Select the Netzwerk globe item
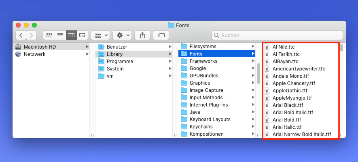 point(34,54)
